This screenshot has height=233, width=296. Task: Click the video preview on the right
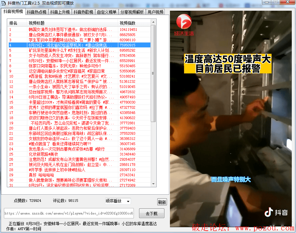pyautogui.click(x=231, y=119)
